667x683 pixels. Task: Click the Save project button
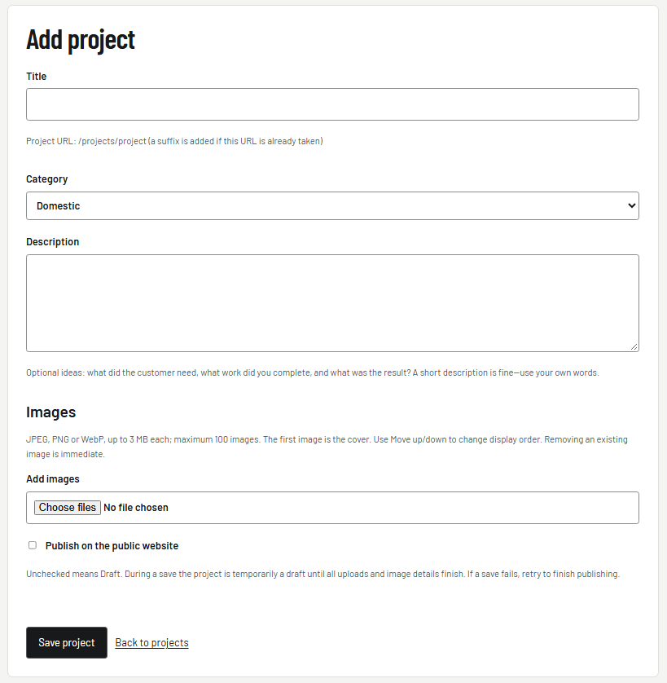click(67, 642)
